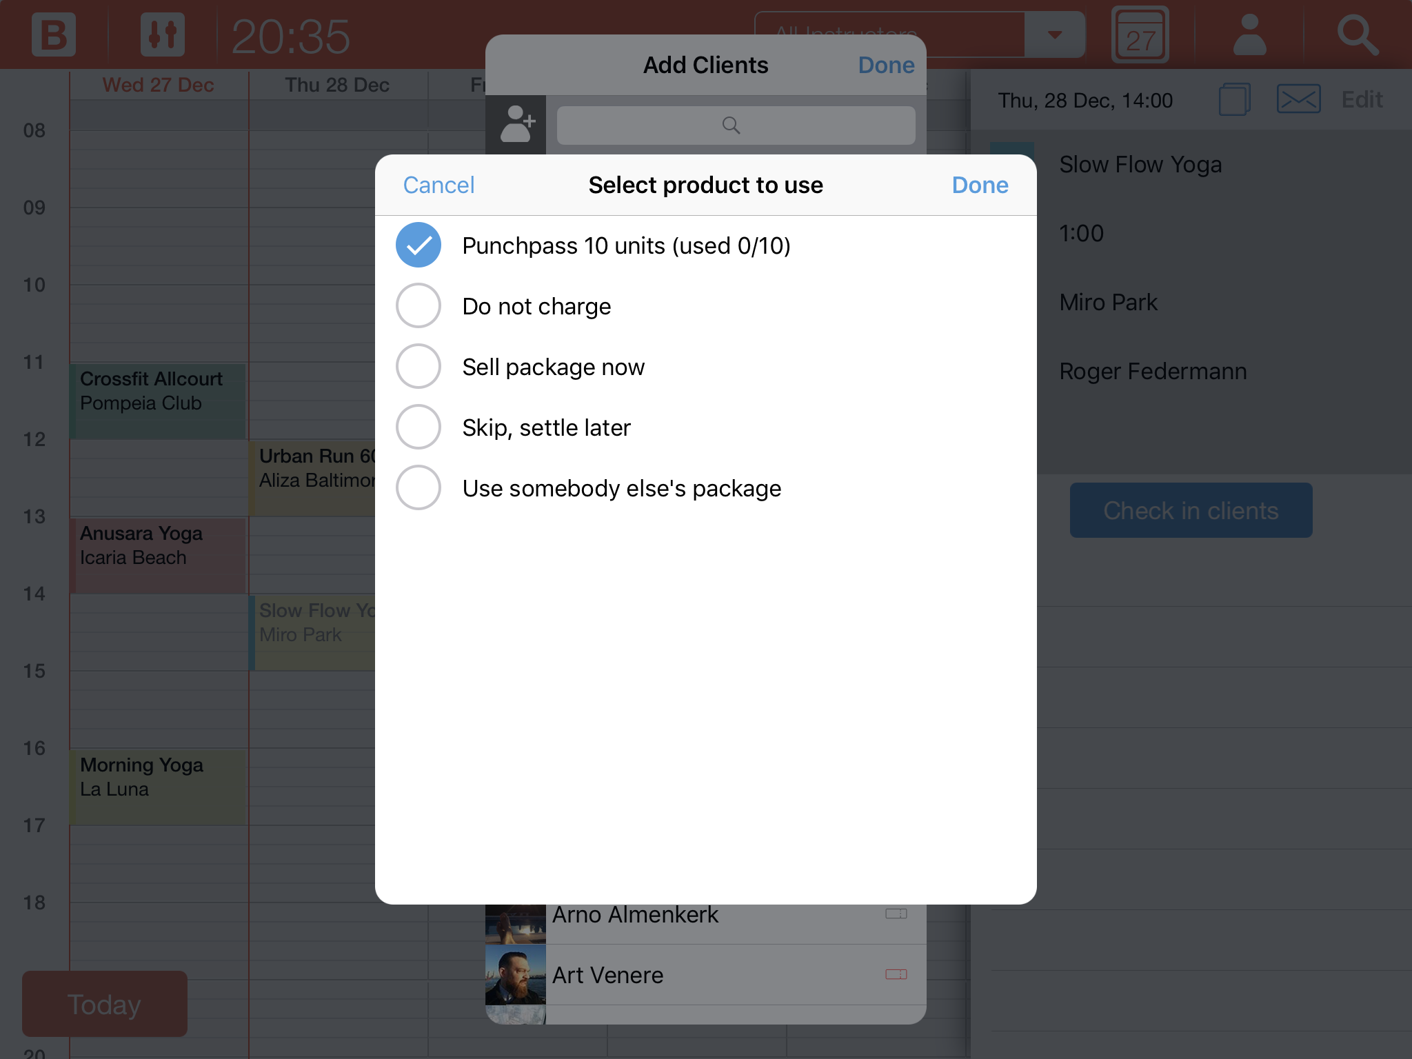The height and width of the screenshot is (1059, 1412).
Task: Jump to Today in the calendar
Action: point(104,1004)
